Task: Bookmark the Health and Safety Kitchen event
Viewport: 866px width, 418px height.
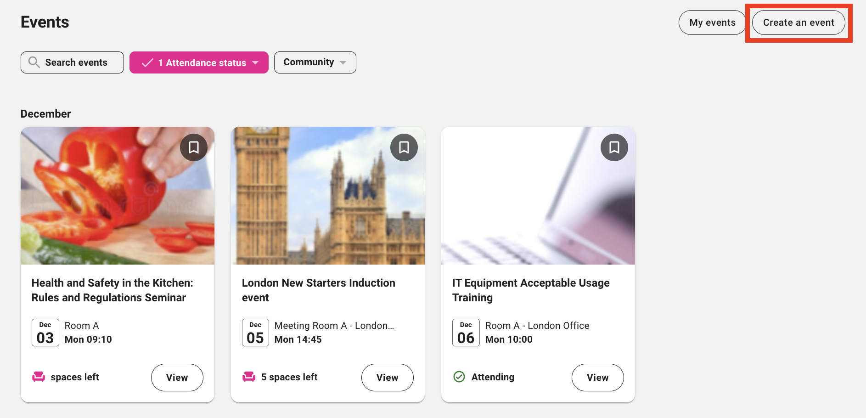Action: [x=194, y=147]
